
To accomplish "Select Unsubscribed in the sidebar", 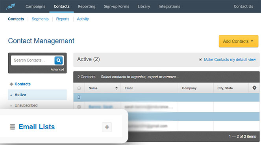I will [26, 105].
